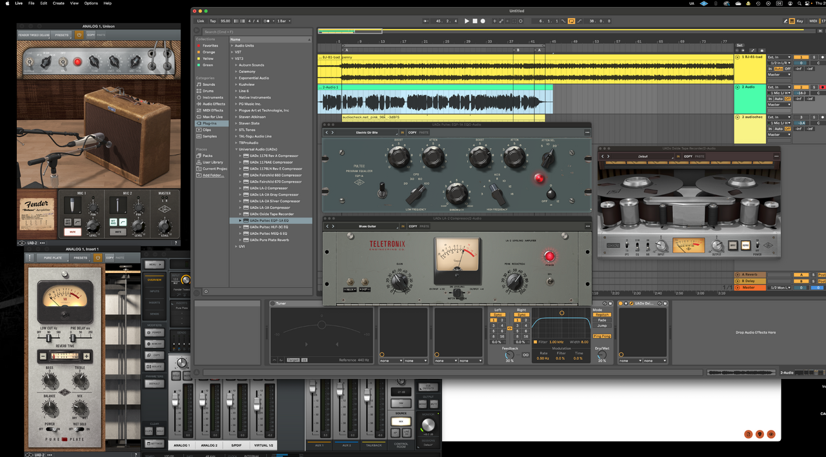The height and width of the screenshot is (457, 826).
Task: Open Max for Live category
Action: (212, 117)
